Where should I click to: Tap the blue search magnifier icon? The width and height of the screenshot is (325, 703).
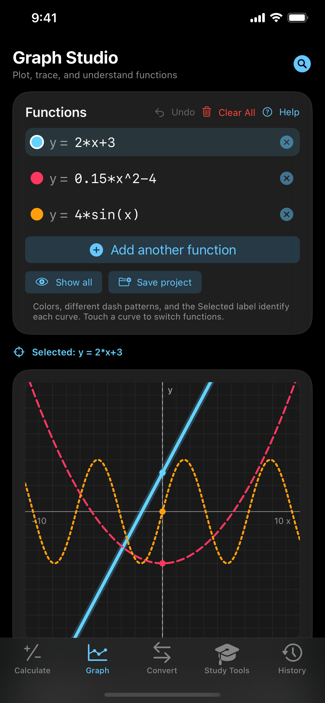pyautogui.click(x=302, y=64)
